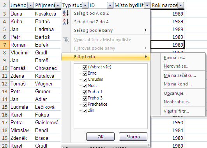
Task: Select the cell containing Gaislerová
Action: [48, 122]
